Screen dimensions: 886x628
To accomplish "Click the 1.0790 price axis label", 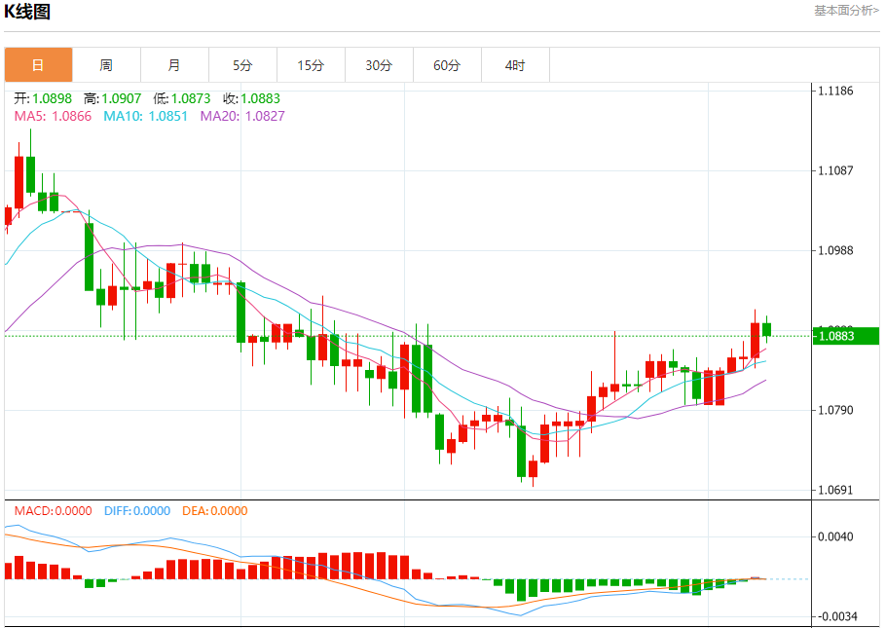I will 835,410.
